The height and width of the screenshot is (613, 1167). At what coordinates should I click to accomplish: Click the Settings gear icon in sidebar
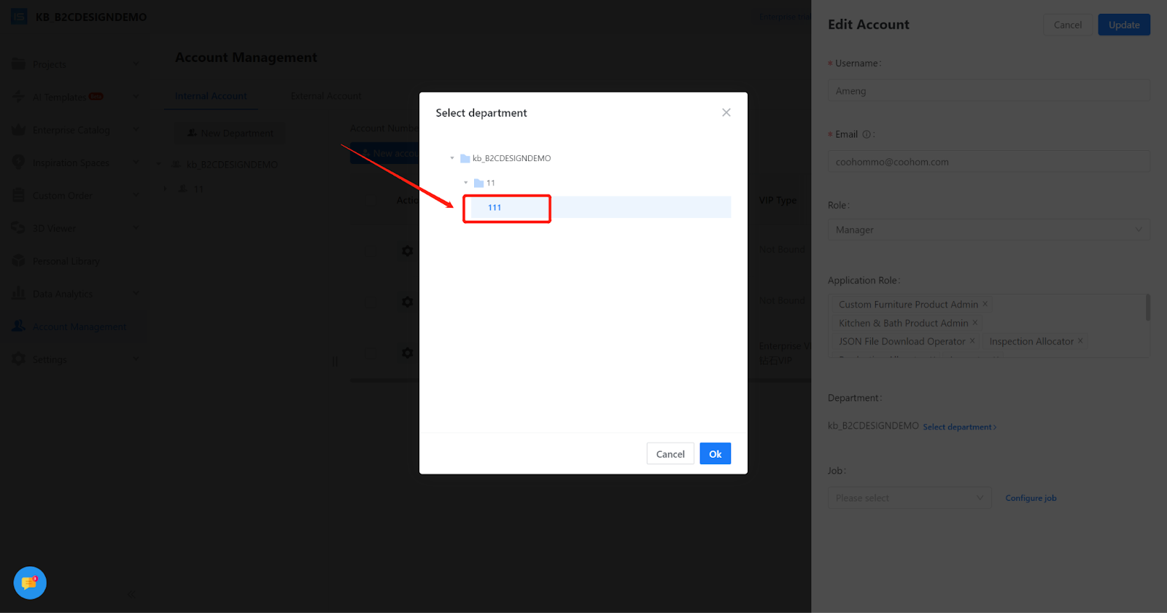19,359
